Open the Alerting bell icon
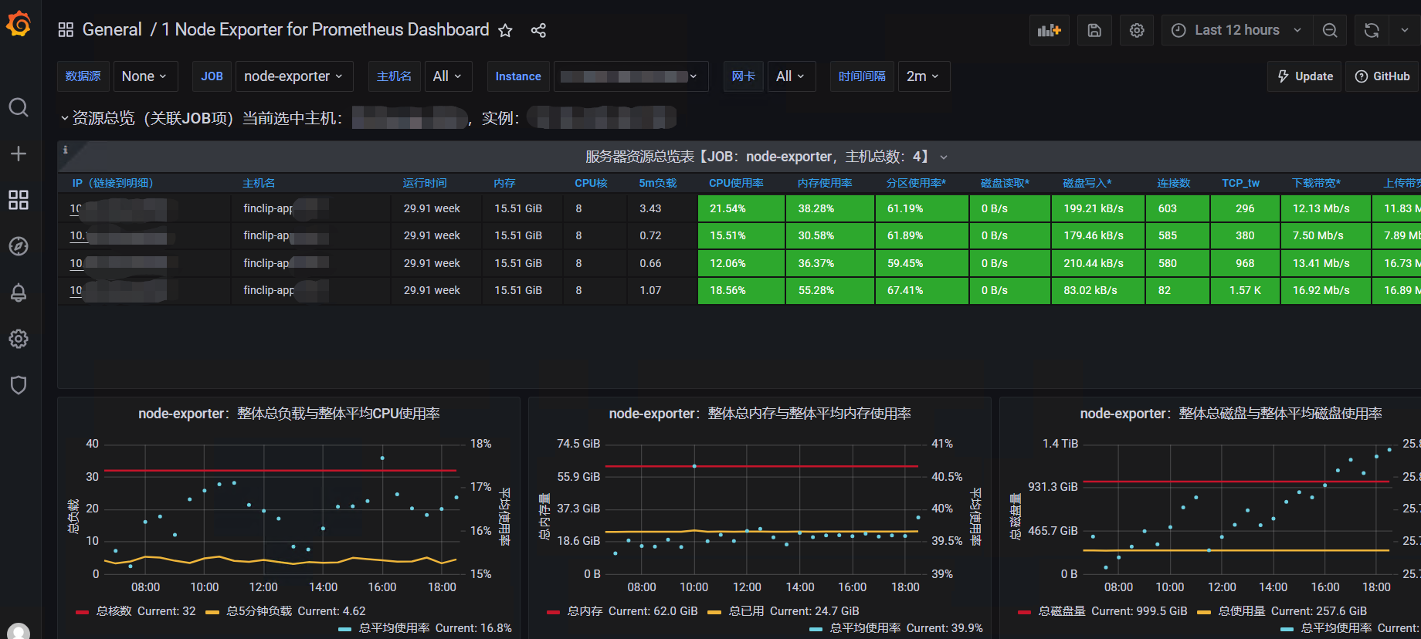The image size is (1421, 639). pos(19,292)
